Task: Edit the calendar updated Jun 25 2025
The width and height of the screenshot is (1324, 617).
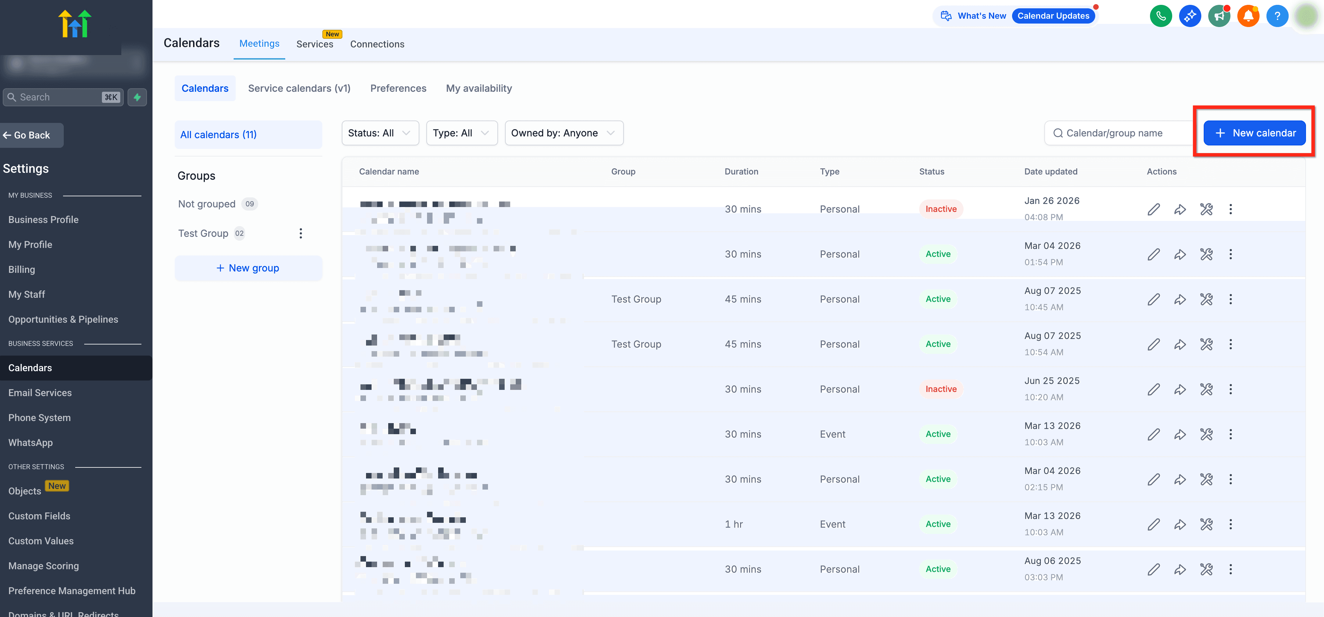Action: (x=1154, y=389)
